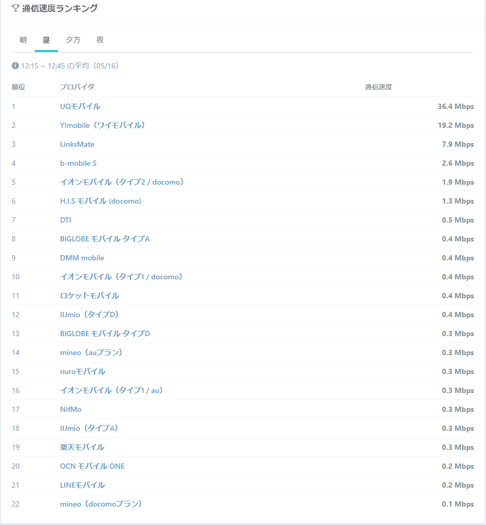Click the 0.5 Mbps speed value
Viewport: 486px width, 525px height.
pyautogui.click(x=458, y=220)
